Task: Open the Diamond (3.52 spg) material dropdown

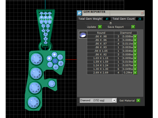Action: coord(114,100)
